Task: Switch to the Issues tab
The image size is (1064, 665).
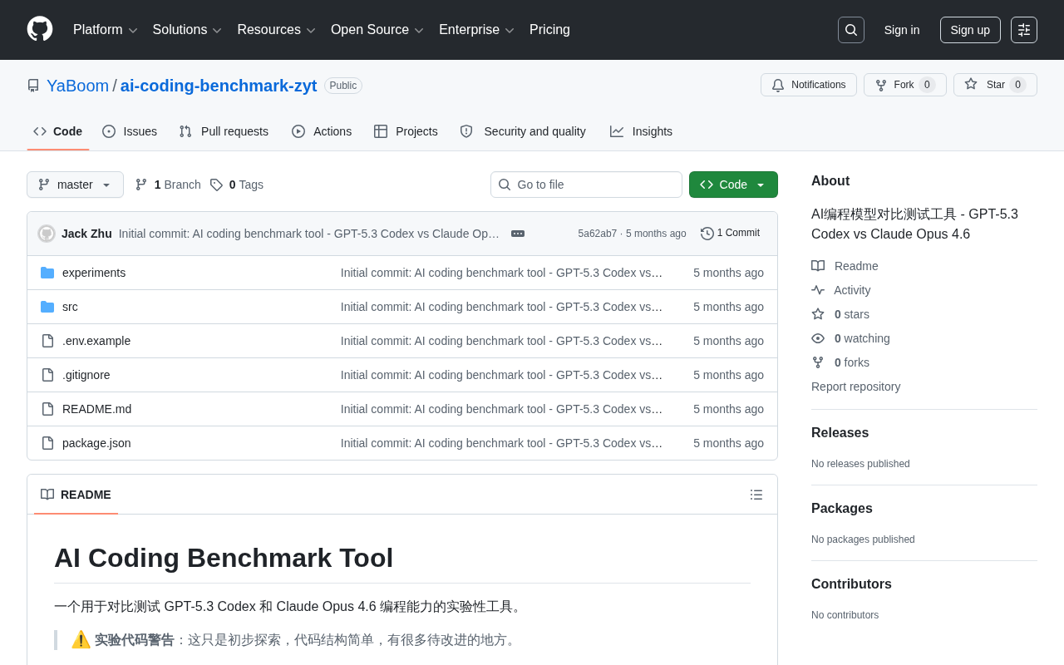Action: [130, 131]
